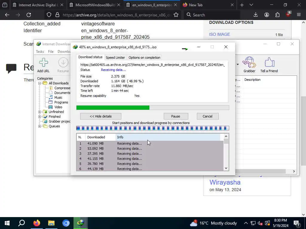Click the browser back arrow

pyautogui.click(x=7, y=15)
